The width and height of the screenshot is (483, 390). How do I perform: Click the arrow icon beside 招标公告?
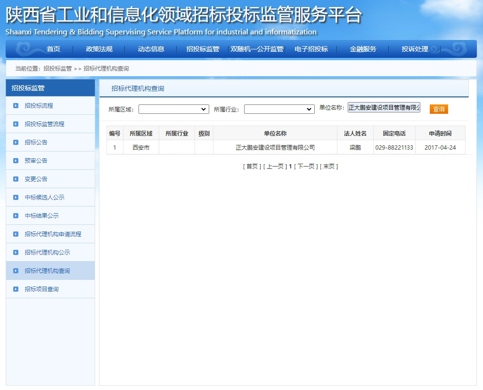[x=16, y=142]
